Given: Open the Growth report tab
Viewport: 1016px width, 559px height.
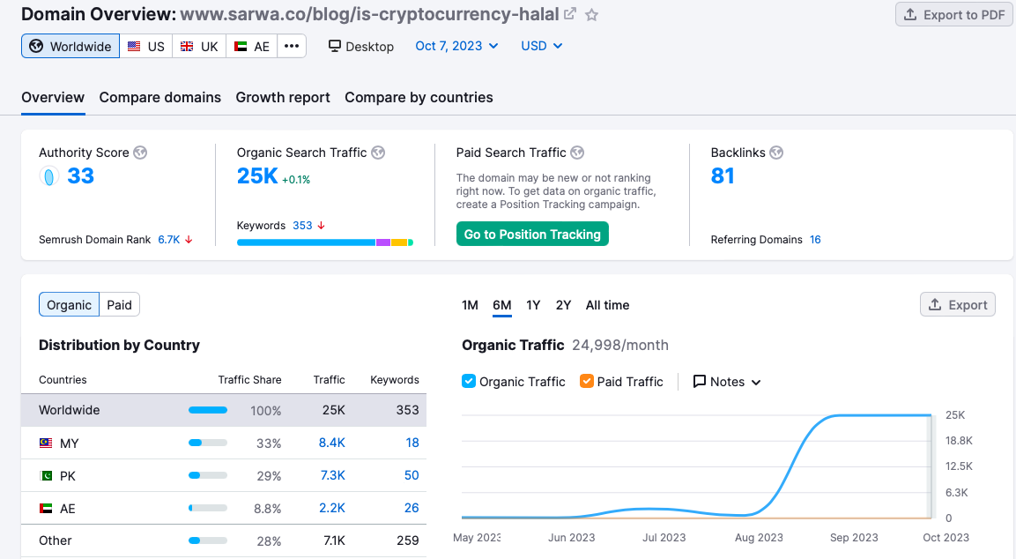Looking at the screenshot, I should [283, 97].
